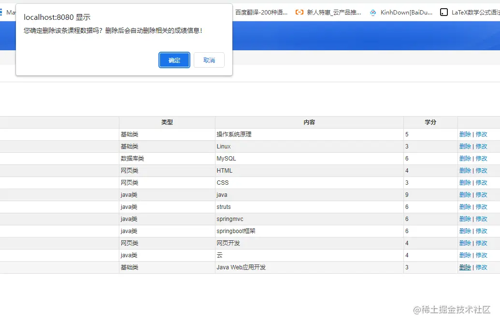Delete the 云 course
The width and height of the screenshot is (500, 324).
(465, 255)
